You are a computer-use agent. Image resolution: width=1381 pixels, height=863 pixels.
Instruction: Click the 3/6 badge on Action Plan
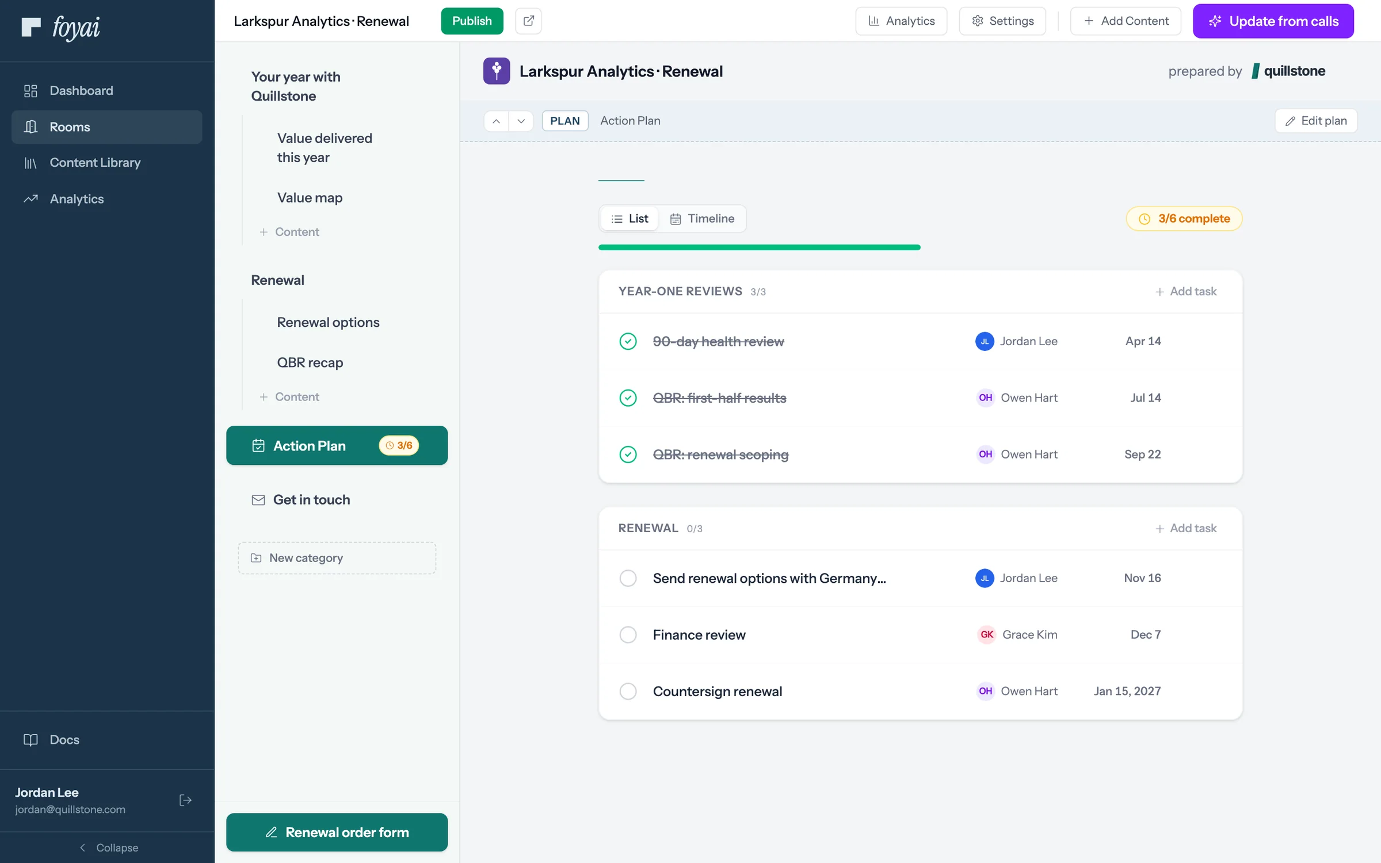[x=399, y=445]
